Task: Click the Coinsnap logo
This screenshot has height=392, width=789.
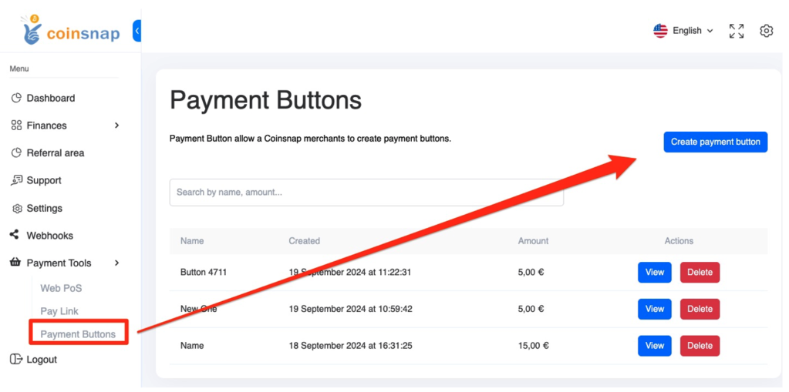Action: 70,30
